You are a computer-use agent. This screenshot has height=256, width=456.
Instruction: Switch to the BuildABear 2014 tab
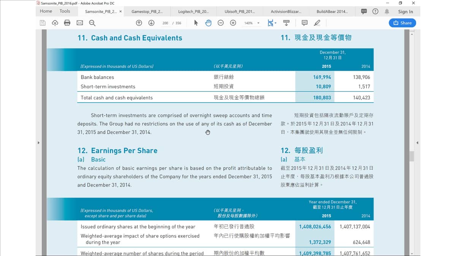(332, 11)
